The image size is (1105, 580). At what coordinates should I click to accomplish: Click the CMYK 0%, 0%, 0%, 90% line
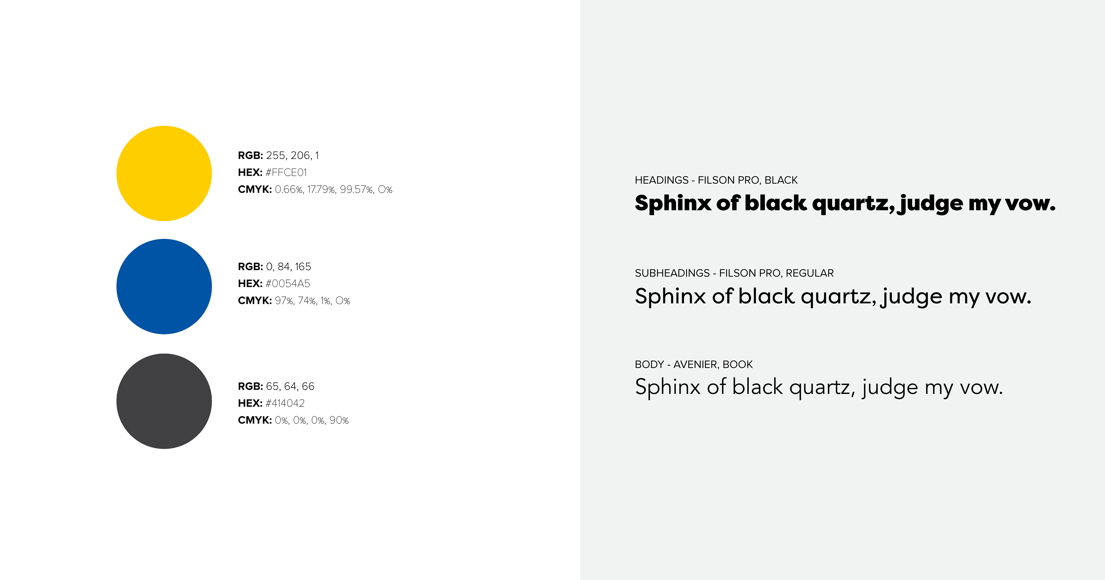pos(294,420)
